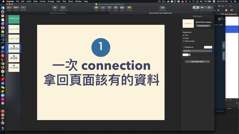Screen dimensions: 239x134
Task: Click the Background preview color swatch
Action: 208,47
